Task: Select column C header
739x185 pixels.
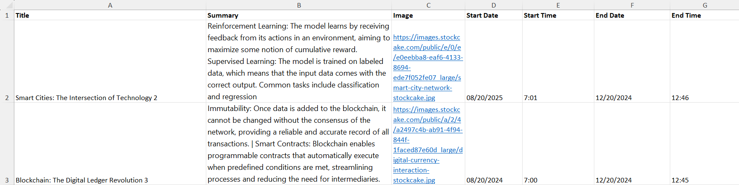Action: click(x=428, y=5)
